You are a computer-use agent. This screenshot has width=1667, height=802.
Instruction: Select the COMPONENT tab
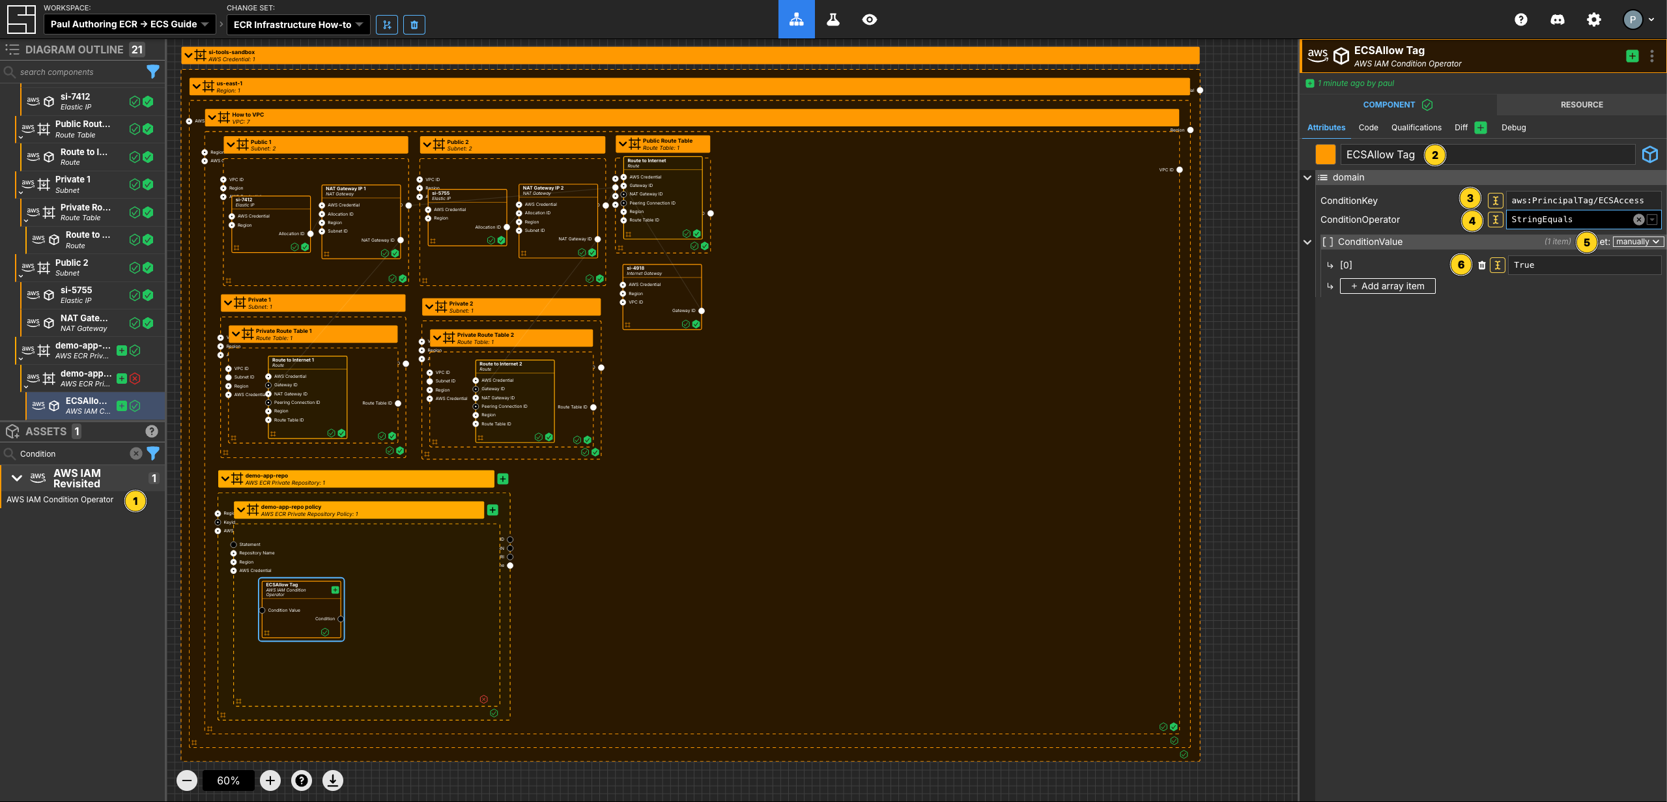coord(1397,105)
